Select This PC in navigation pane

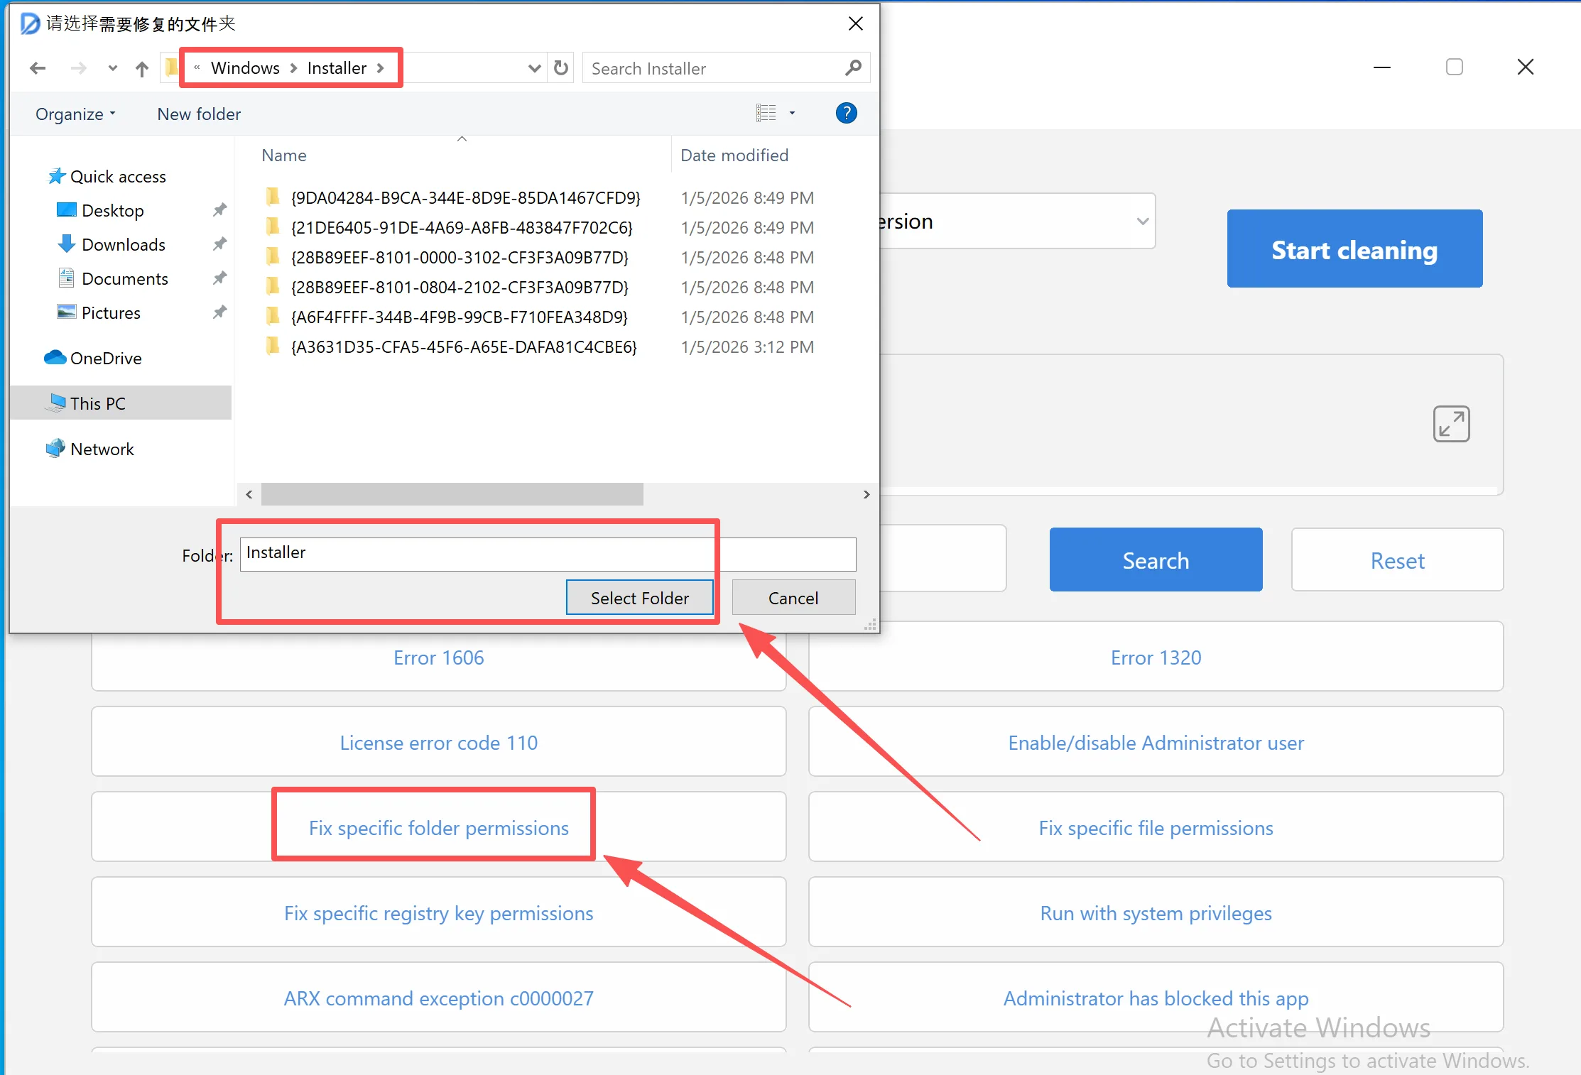(98, 403)
